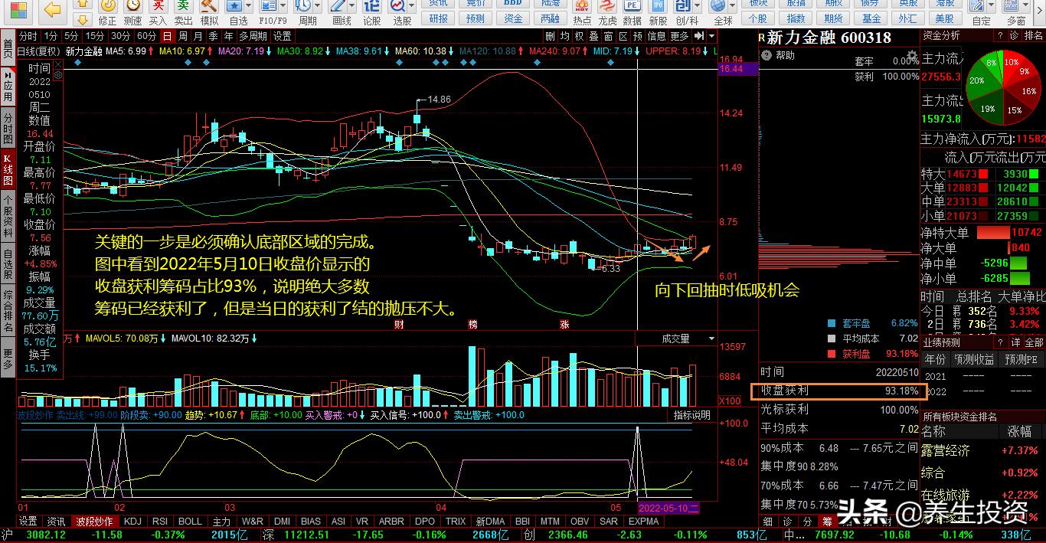
Task: Click the colorful four-square home icon
Action: coord(17,10)
